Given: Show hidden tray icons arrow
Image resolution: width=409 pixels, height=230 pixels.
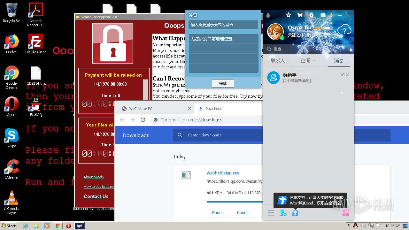Looking at the screenshot, I should (348, 226).
